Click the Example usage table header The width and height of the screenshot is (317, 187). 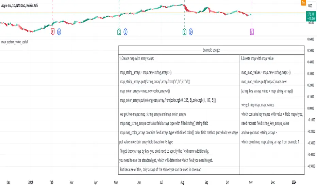tap(211, 50)
